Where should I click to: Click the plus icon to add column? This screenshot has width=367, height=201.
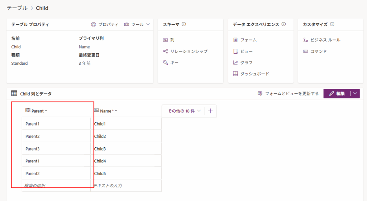pyautogui.click(x=210, y=111)
